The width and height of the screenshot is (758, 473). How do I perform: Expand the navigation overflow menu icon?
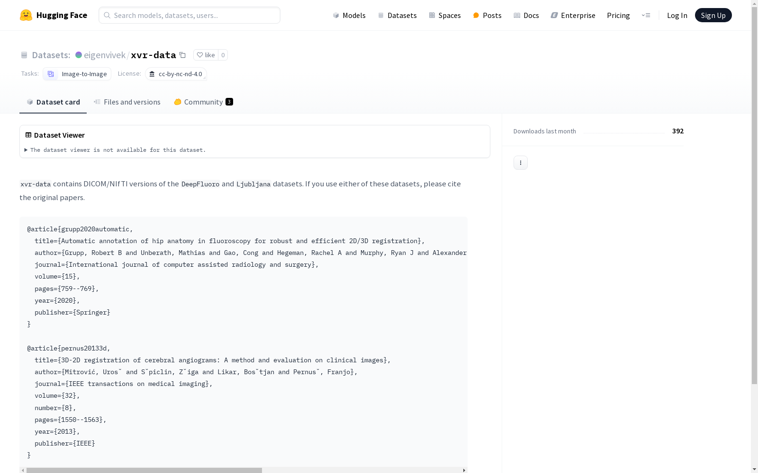click(646, 15)
